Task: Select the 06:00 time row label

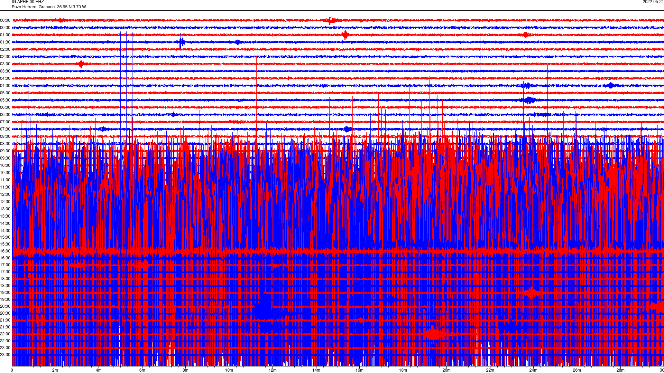Action: (5, 107)
